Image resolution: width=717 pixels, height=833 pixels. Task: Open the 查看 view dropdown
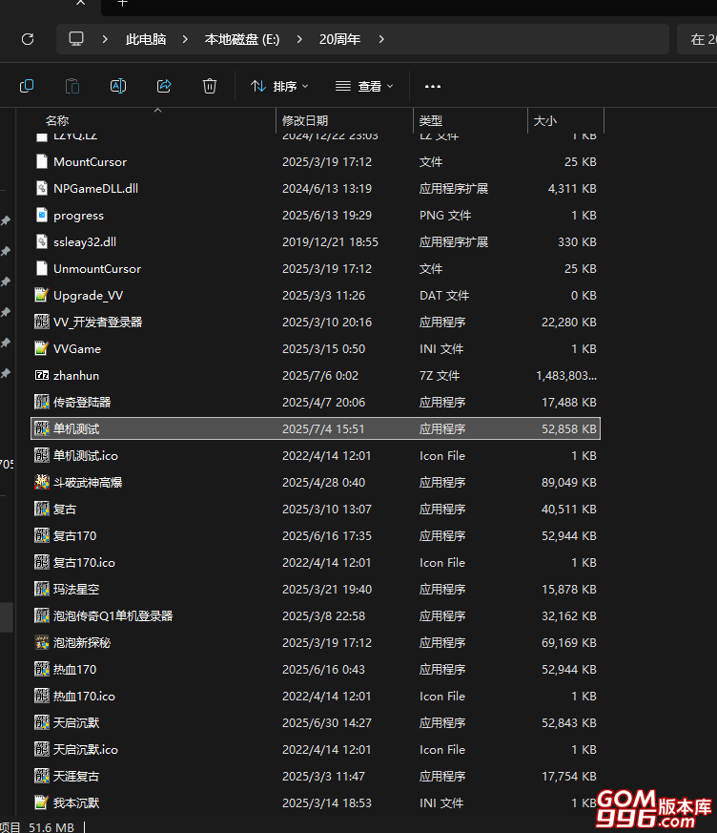click(x=364, y=86)
